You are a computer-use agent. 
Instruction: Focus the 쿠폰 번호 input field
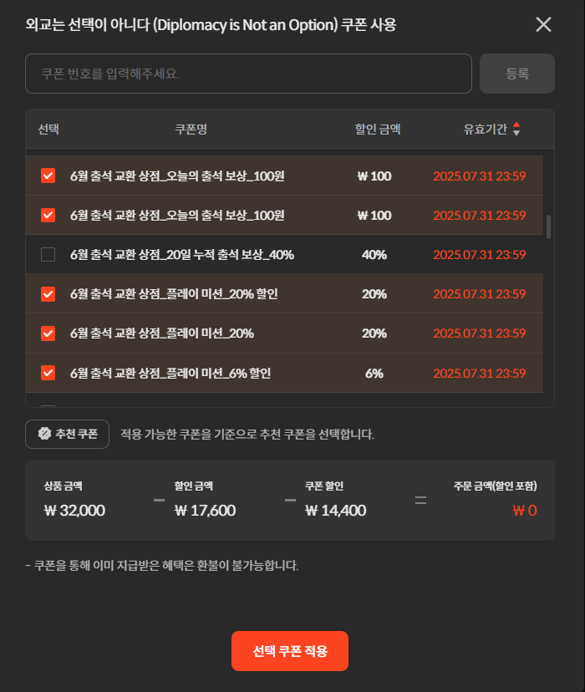click(x=248, y=74)
